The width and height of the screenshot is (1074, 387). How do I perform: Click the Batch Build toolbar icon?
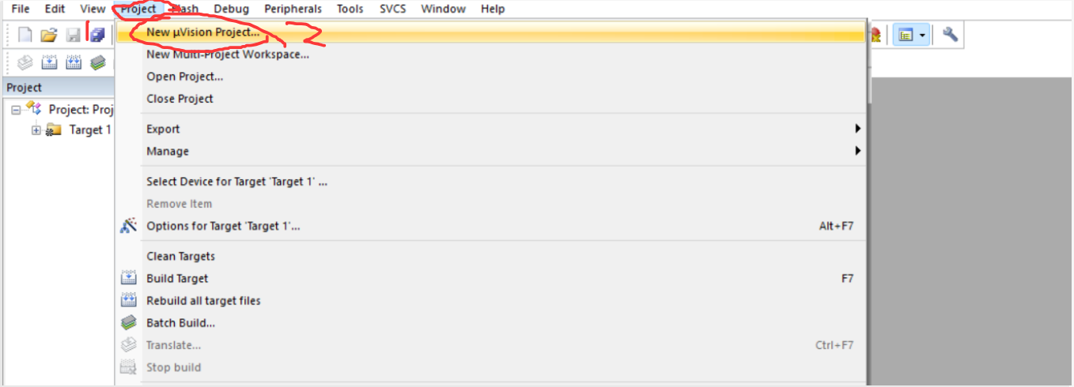(98, 63)
